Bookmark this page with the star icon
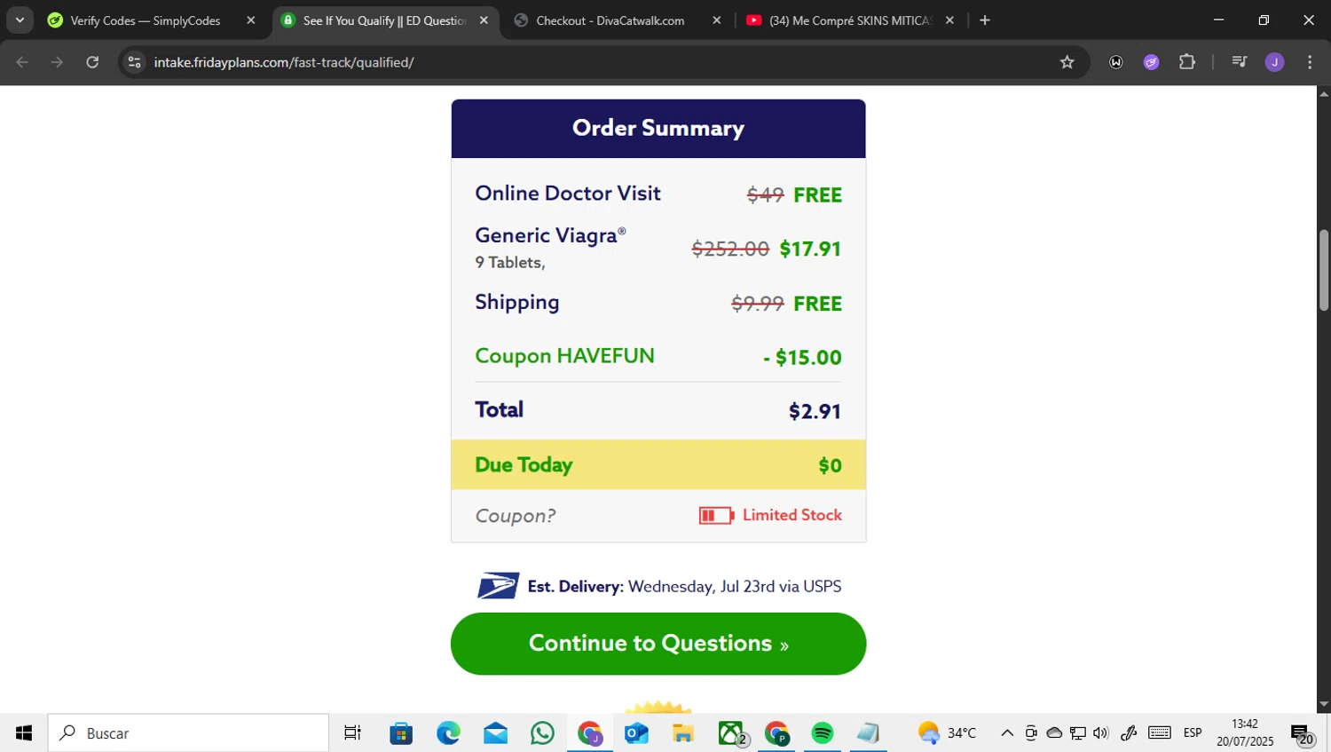 coord(1067,62)
